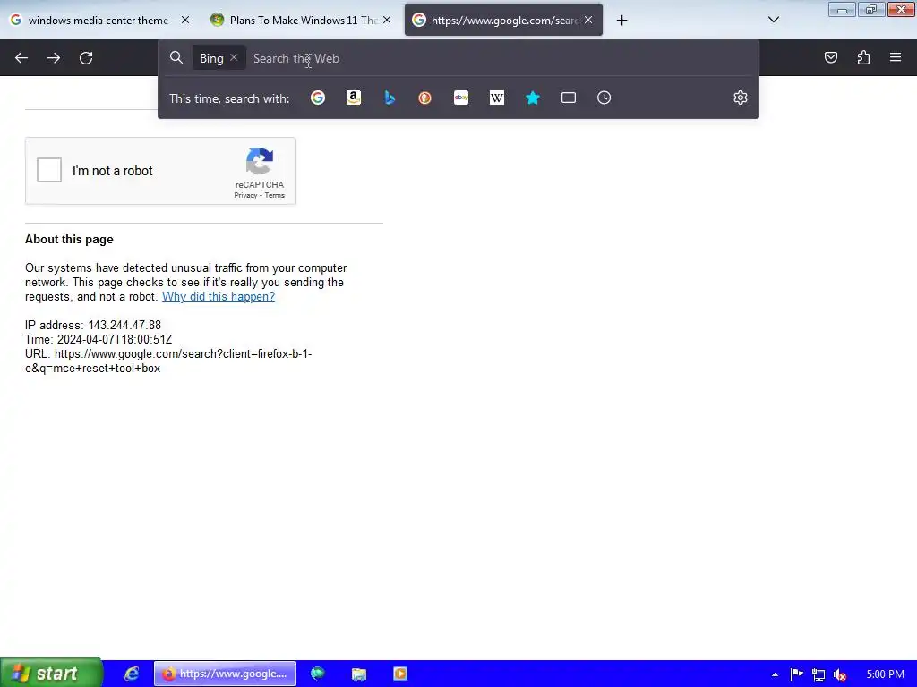Open the Extensions puzzle icon
The width and height of the screenshot is (917, 687).
coord(863,57)
